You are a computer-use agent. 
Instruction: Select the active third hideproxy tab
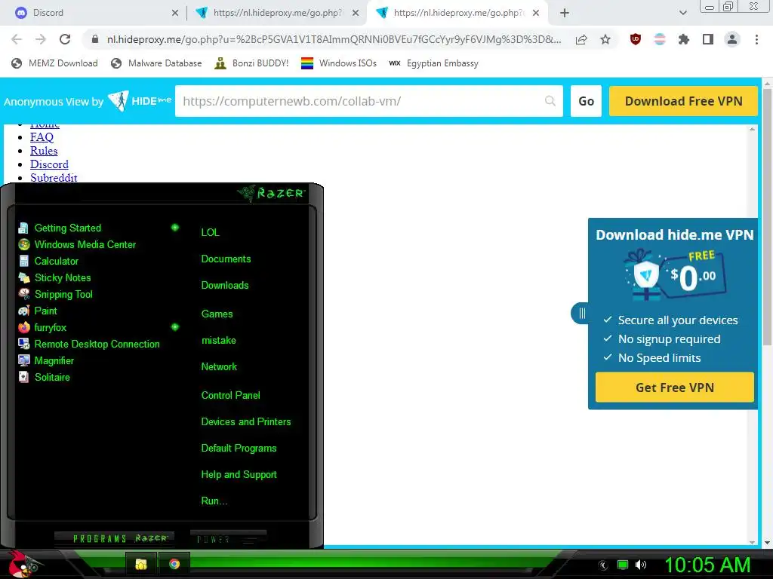pos(457,13)
